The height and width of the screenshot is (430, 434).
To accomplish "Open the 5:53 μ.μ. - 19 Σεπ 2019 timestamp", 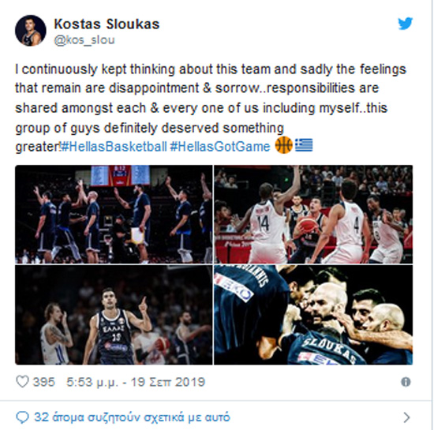I will (x=136, y=382).
